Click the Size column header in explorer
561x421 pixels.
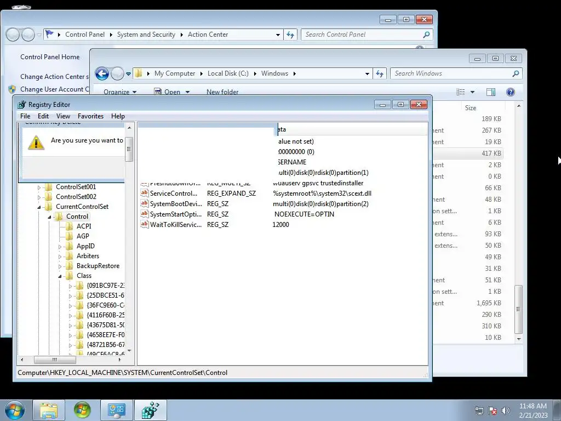[x=471, y=108]
